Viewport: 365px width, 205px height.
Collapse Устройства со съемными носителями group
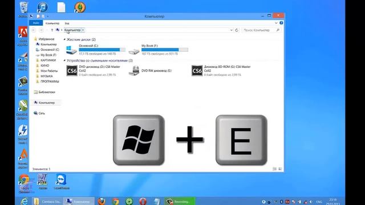[64, 60]
